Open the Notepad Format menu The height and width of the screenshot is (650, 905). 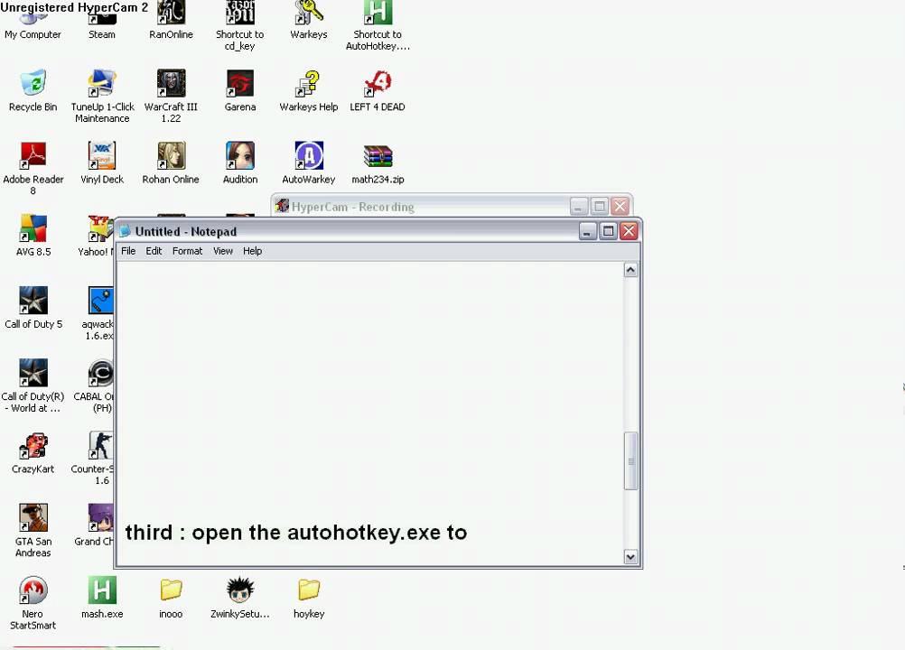[x=187, y=251]
